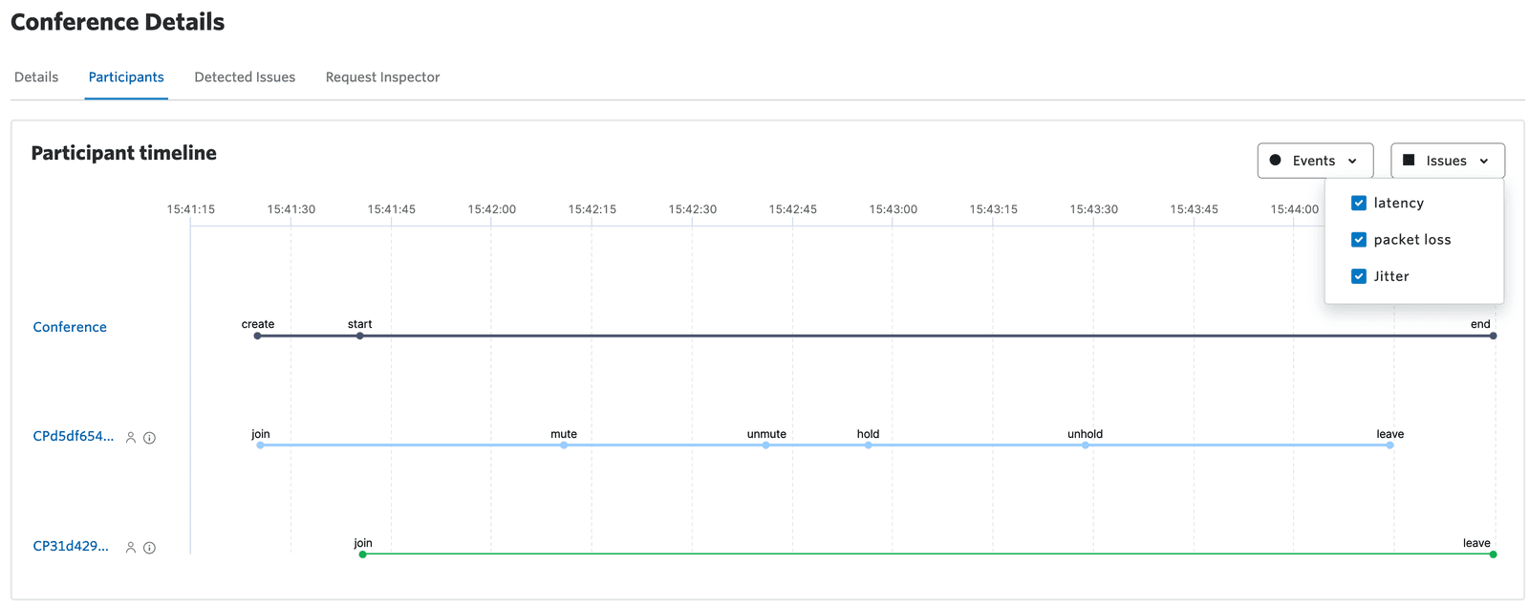Click the black square icon in Issues button
This screenshot has width=1529, height=608.
(1408, 161)
